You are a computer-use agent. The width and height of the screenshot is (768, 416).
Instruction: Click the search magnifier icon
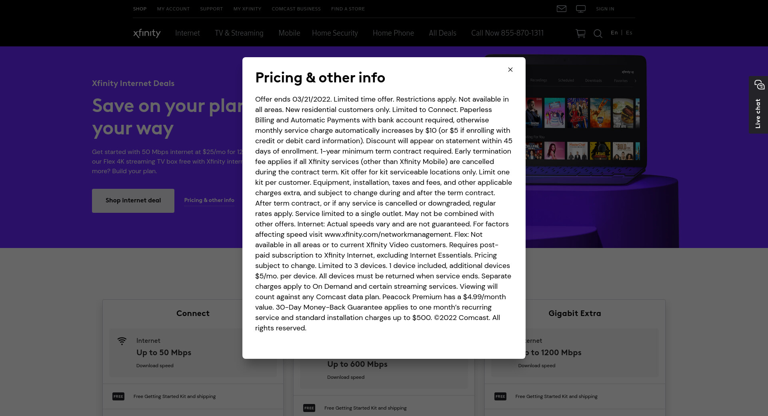[x=598, y=34]
